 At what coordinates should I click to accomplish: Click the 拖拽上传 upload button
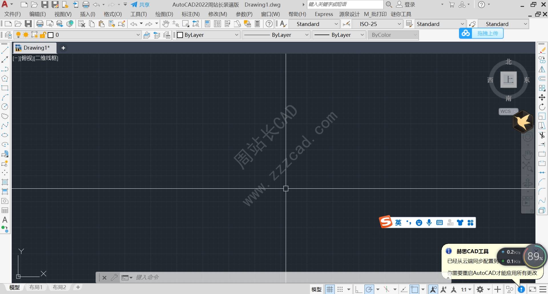click(x=487, y=33)
